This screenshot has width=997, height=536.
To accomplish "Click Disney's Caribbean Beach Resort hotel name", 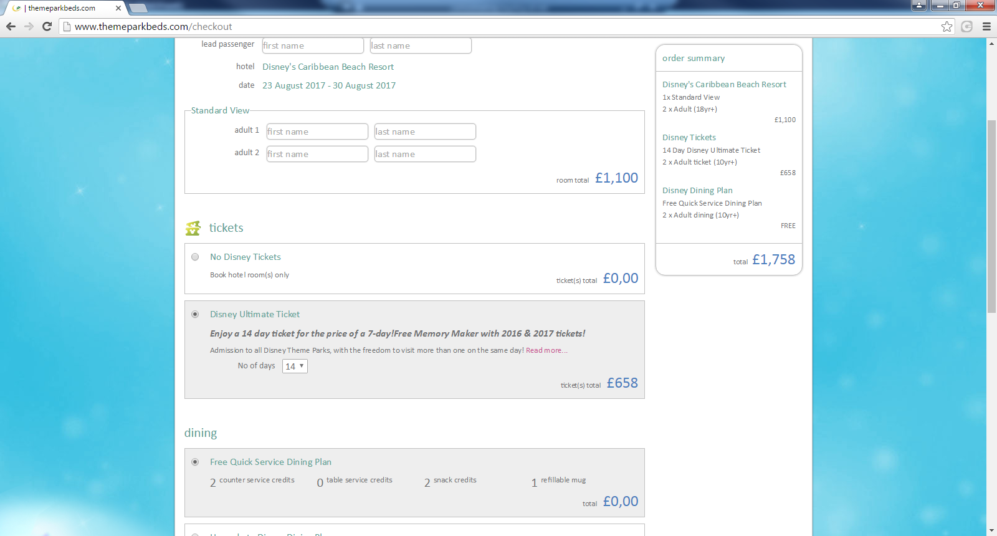I will coord(328,67).
